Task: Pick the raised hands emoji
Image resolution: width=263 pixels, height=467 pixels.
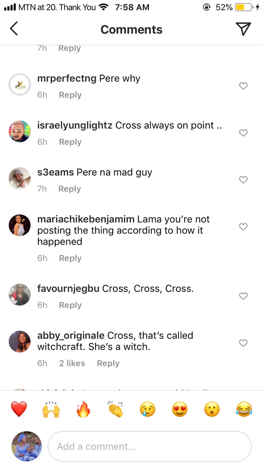Action: click(51, 409)
